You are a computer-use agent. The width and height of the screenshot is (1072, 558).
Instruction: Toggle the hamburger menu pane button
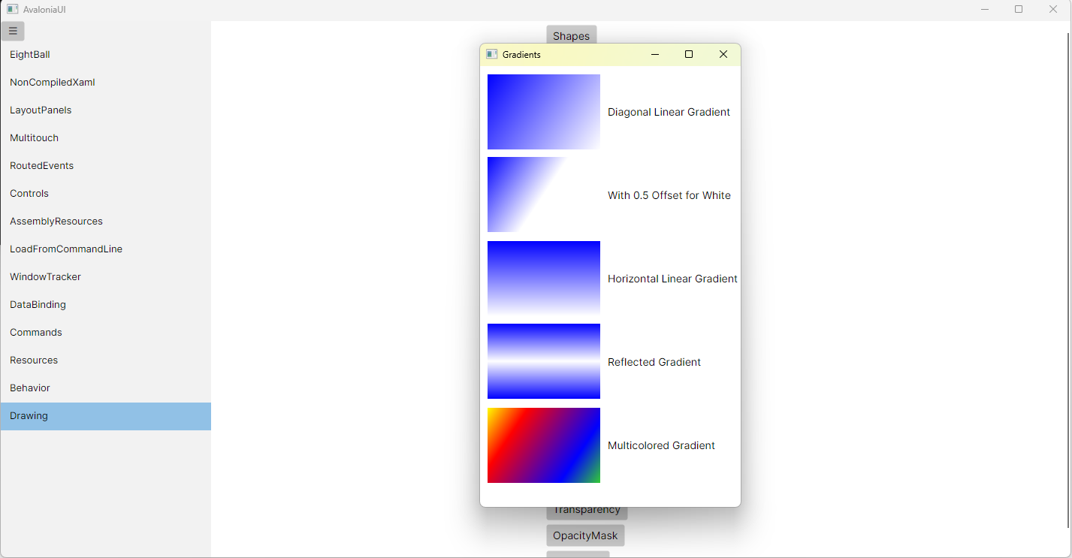click(x=13, y=31)
